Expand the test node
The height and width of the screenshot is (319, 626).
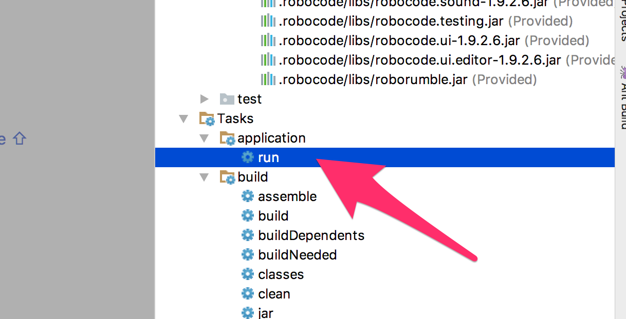(x=205, y=99)
